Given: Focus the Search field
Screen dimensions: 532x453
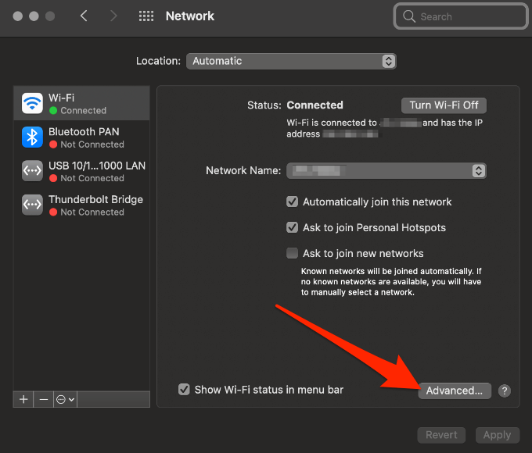Looking at the screenshot, I should pos(461,16).
